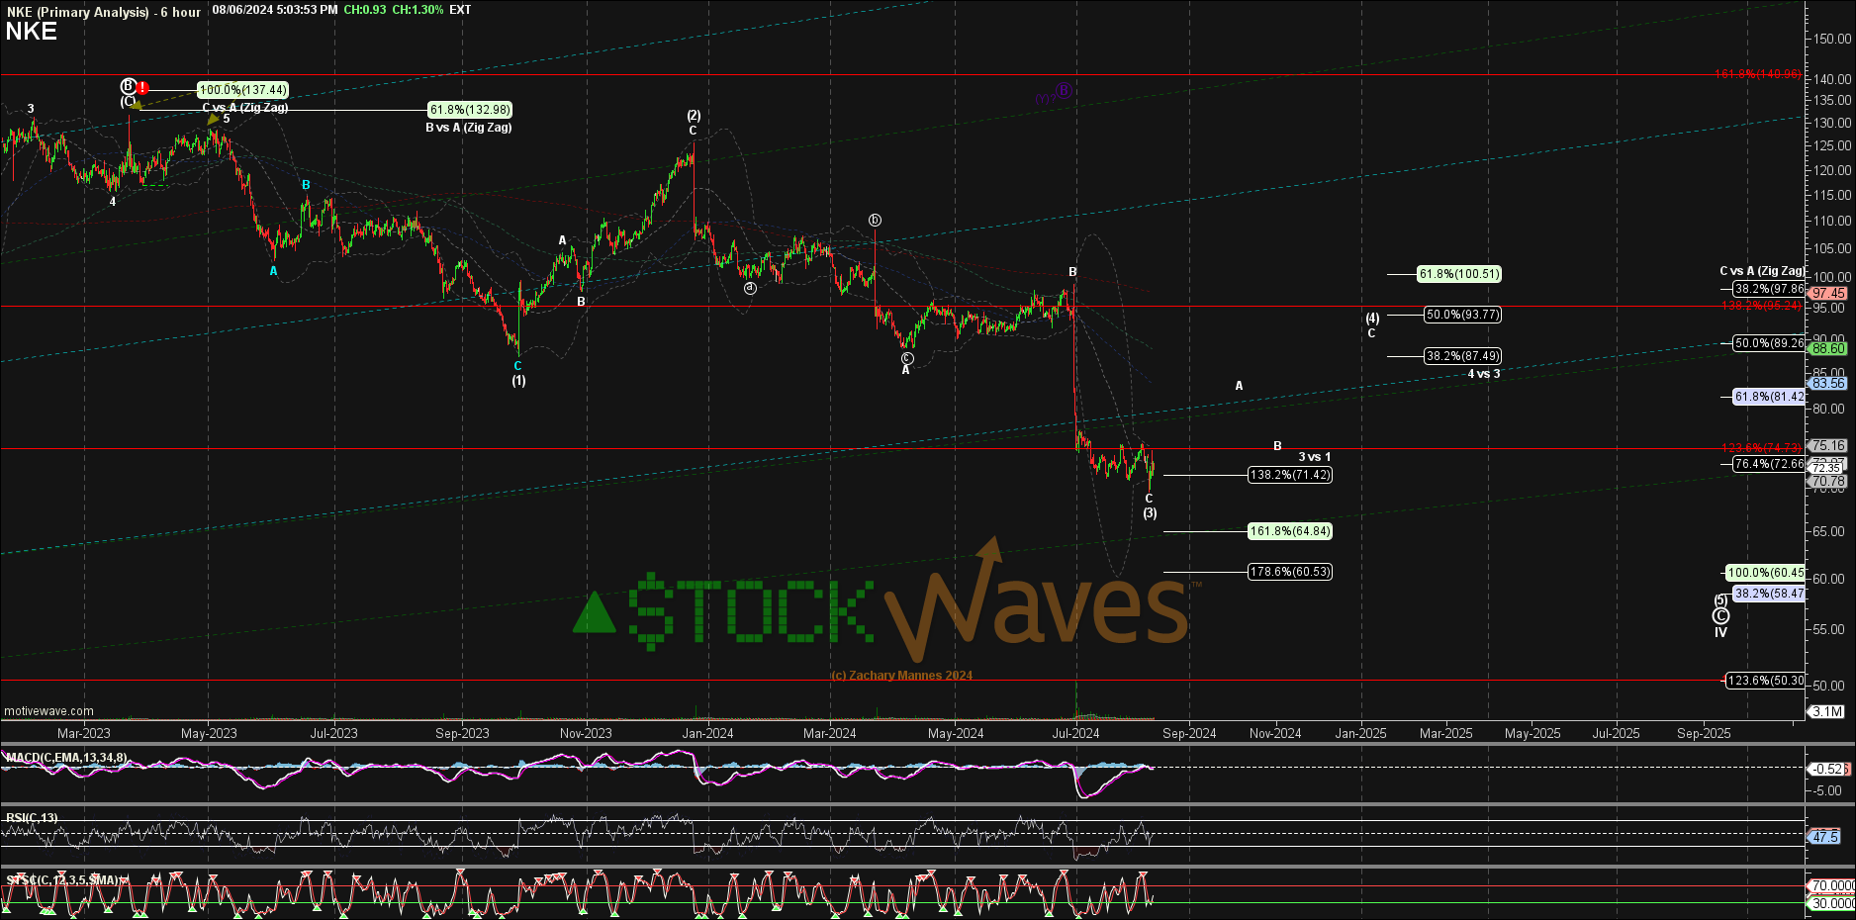Select the IV wave degree label
1856x920 pixels.
[x=1721, y=633]
